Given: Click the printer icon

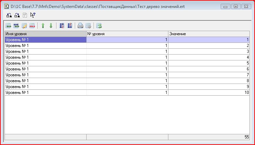Looking at the screenshot, I should (80, 26).
